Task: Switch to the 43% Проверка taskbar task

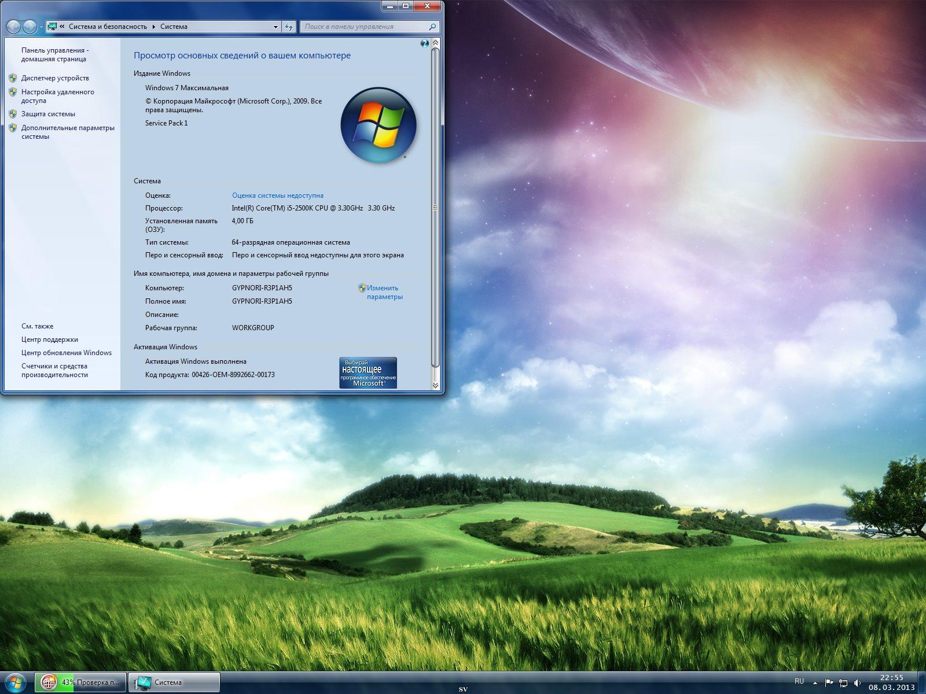Action: pos(80,682)
